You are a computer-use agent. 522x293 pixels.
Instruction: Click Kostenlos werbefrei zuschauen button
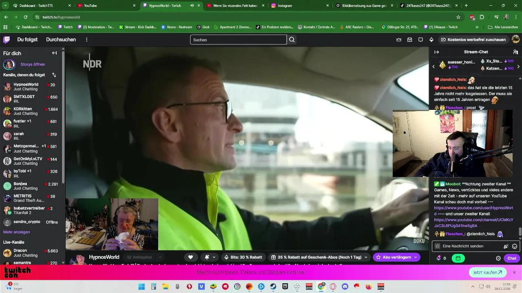pos(473,39)
